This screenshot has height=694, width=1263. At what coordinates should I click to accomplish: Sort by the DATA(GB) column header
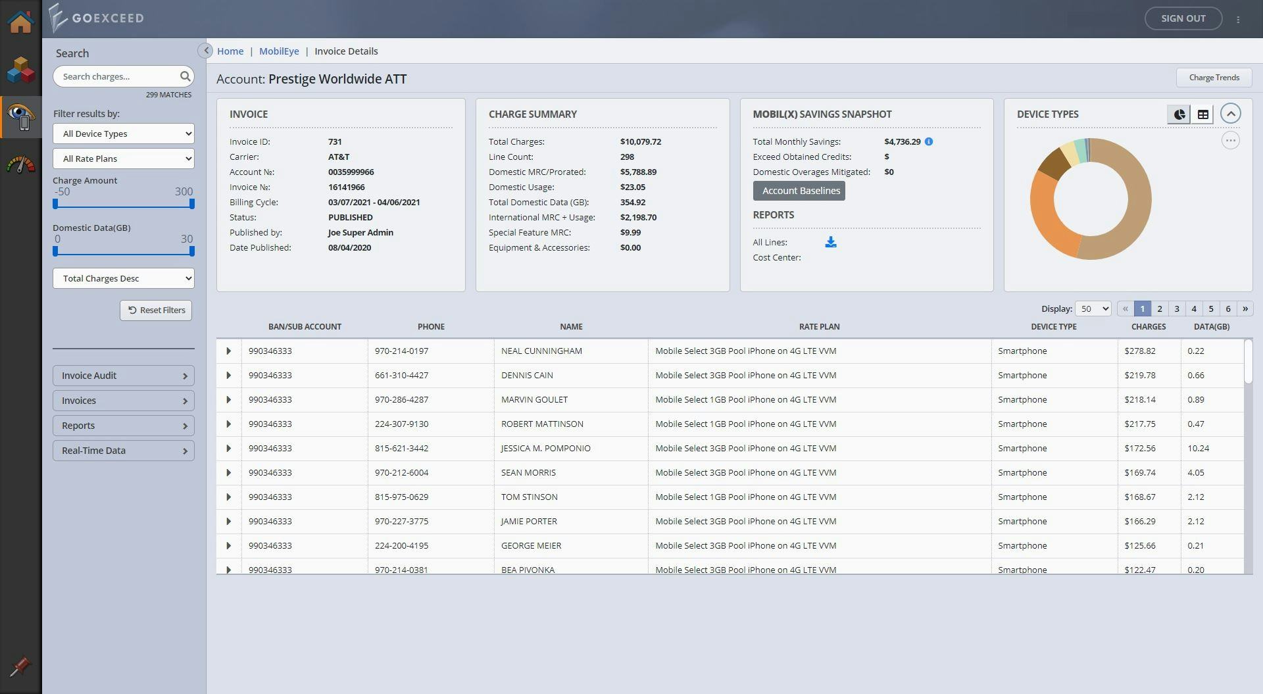point(1211,327)
